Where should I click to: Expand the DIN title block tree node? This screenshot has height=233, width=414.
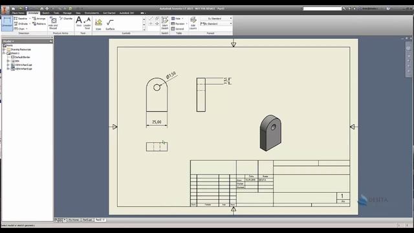point(8,61)
